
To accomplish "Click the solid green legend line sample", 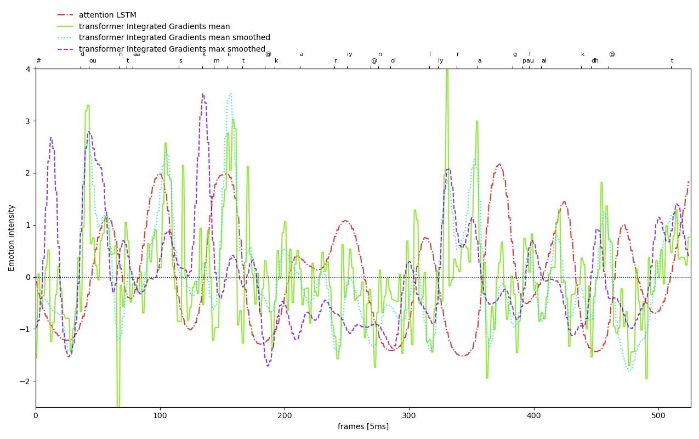I will pyautogui.click(x=65, y=27).
